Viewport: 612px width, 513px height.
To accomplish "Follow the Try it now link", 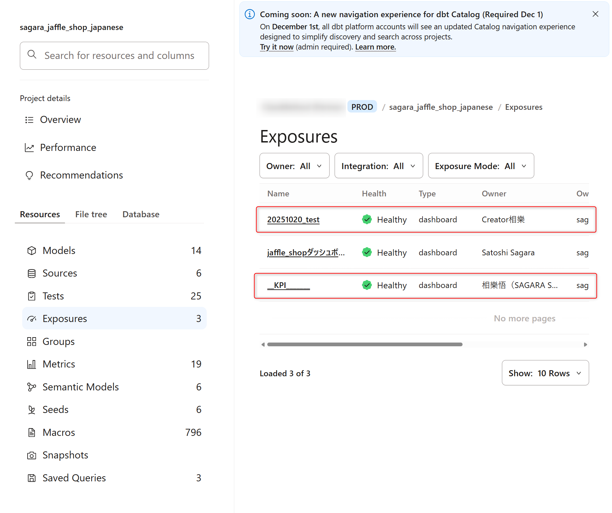I will [x=277, y=47].
